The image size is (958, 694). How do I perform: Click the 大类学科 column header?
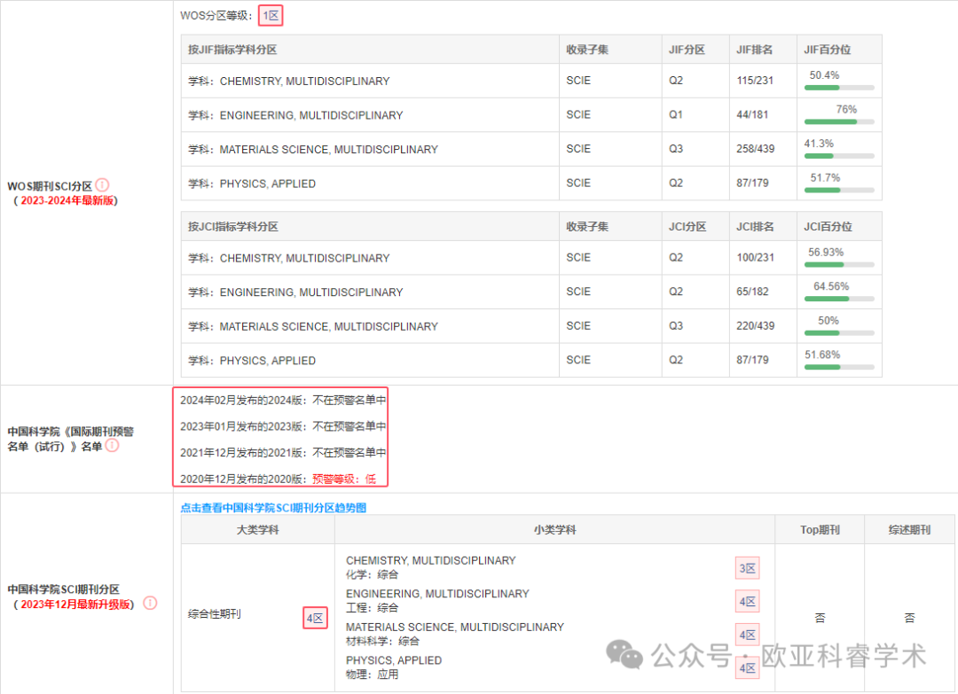[x=258, y=530]
